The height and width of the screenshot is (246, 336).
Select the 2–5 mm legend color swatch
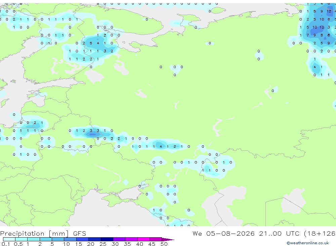click(46, 239)
